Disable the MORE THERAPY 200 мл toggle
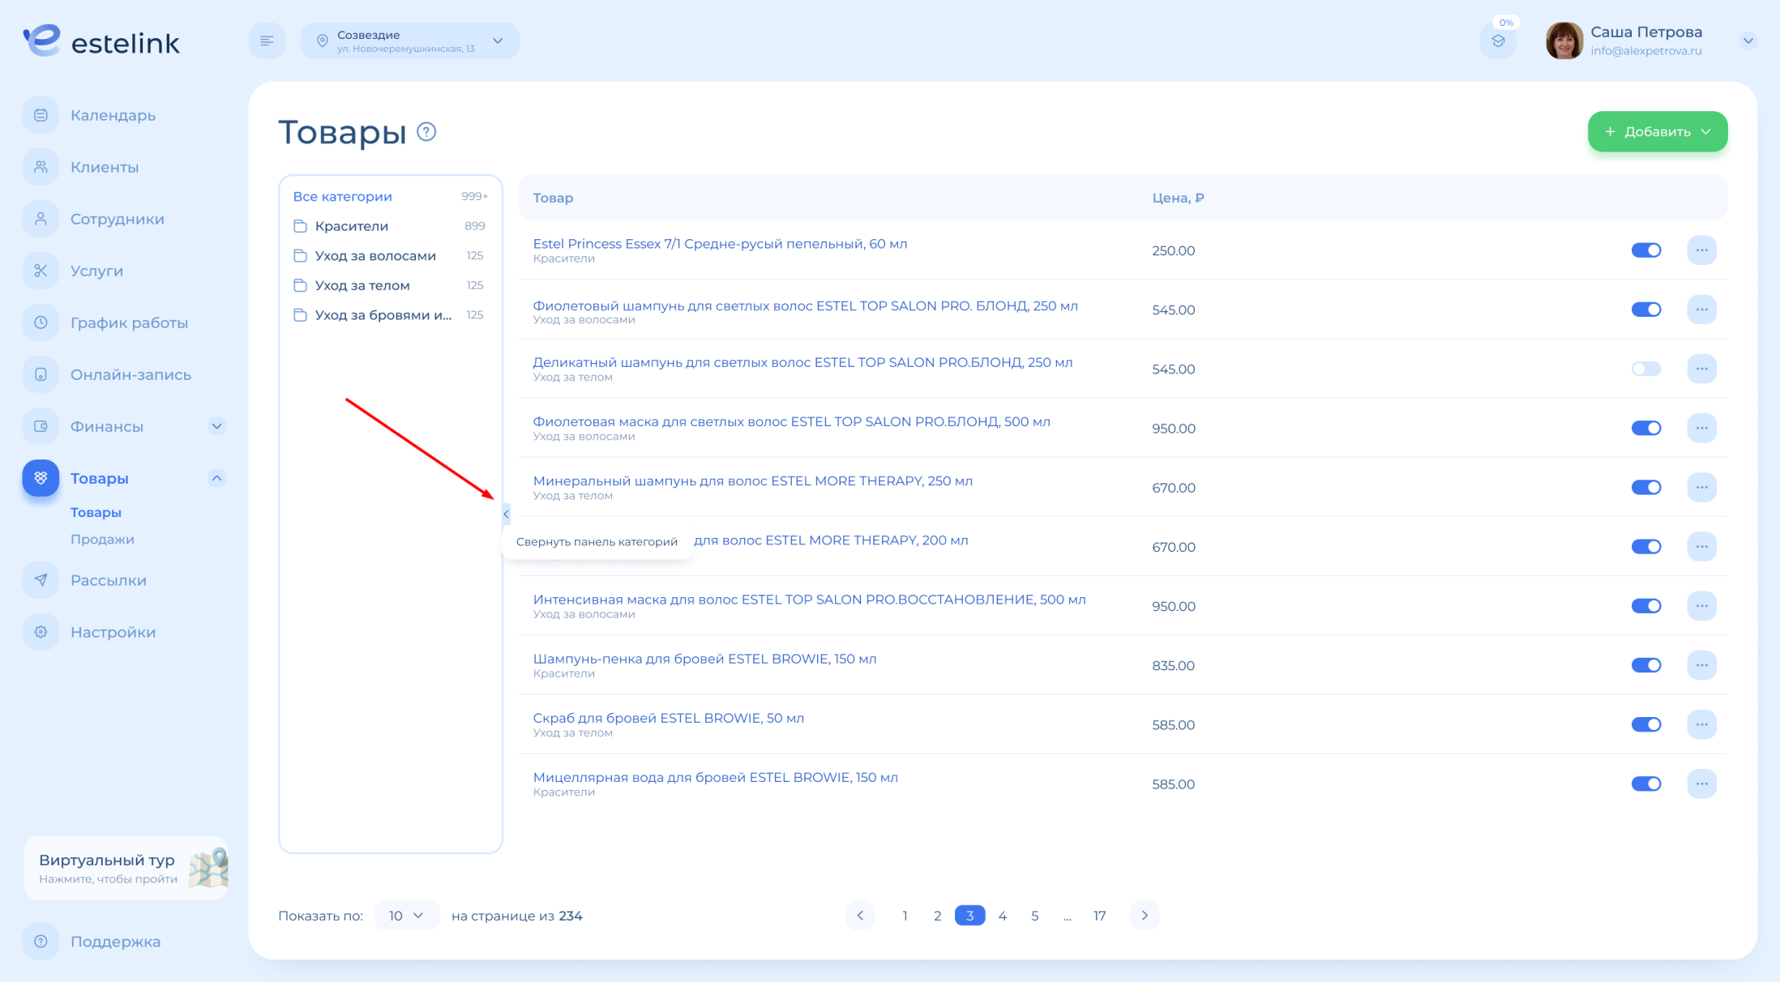The width and height of the screenshot is (1780, 982). (x=1646, y=547)
